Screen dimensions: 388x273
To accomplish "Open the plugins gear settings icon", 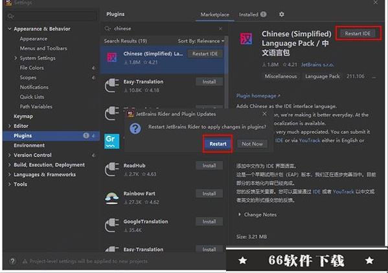I will click(281, 14).
